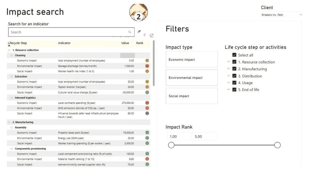The height and width of the screenshot is (171, 309).
Task: Collapse the Extraction subgroup
Action: [11, 76]
